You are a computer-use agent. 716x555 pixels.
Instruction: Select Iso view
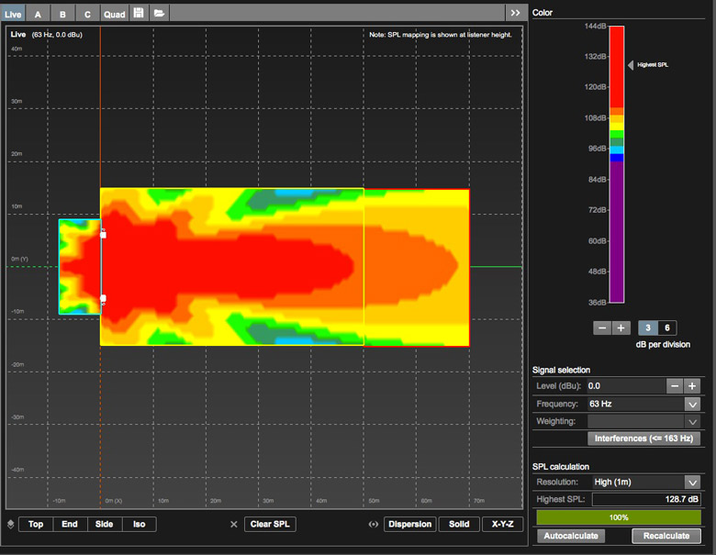tap(140, 524)
